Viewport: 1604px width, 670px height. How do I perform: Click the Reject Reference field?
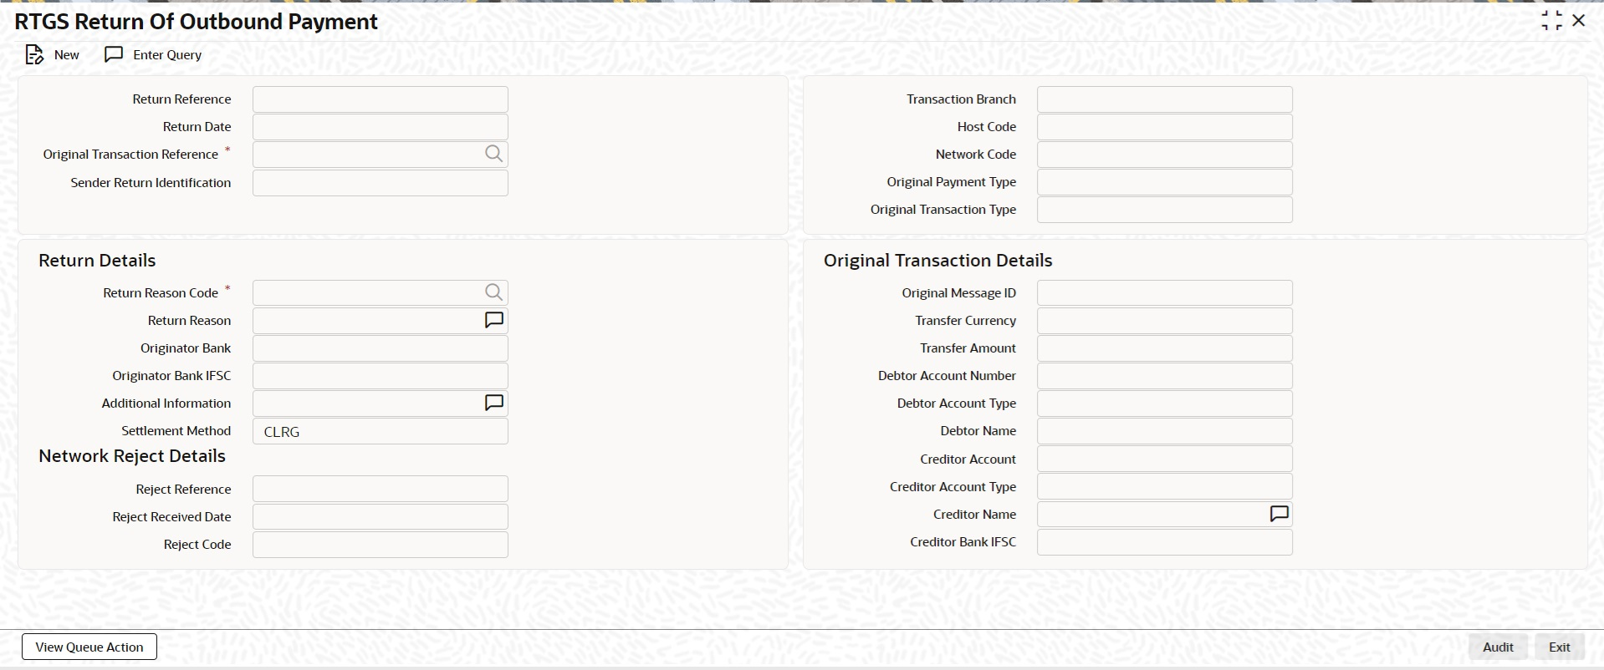pyautogui.click(x=381, y=490)
